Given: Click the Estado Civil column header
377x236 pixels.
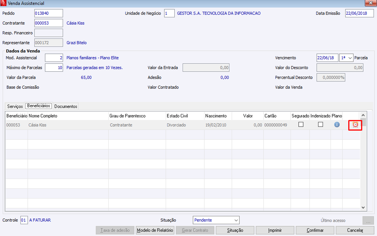Looking at the screenshot, I should coord(185,116).
